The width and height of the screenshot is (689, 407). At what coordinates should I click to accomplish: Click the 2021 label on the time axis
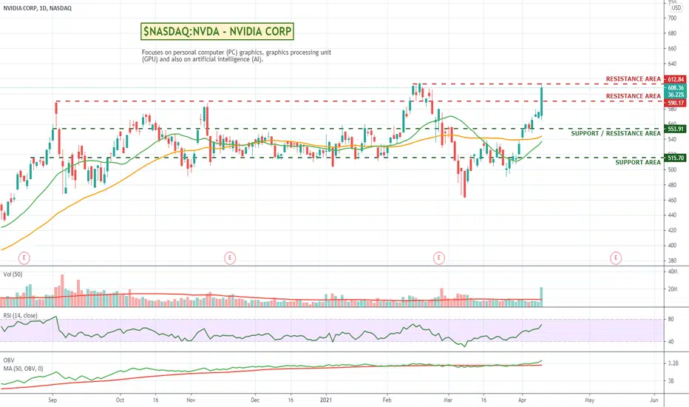[x=325, y=400]
